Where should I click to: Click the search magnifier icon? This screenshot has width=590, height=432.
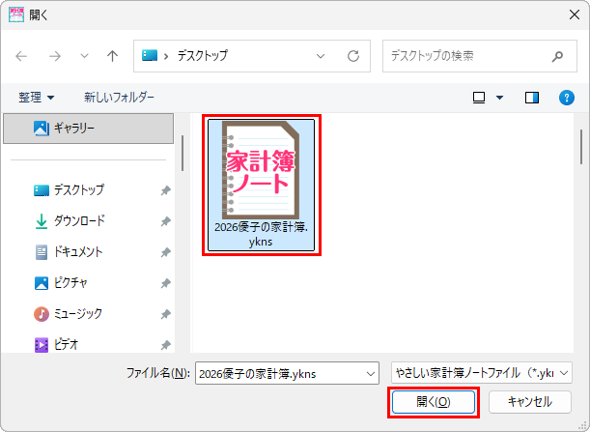click(x=557, y=56)
